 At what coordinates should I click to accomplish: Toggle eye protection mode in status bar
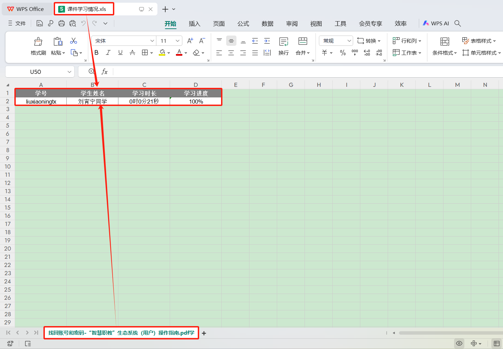(x=459, y=343)
